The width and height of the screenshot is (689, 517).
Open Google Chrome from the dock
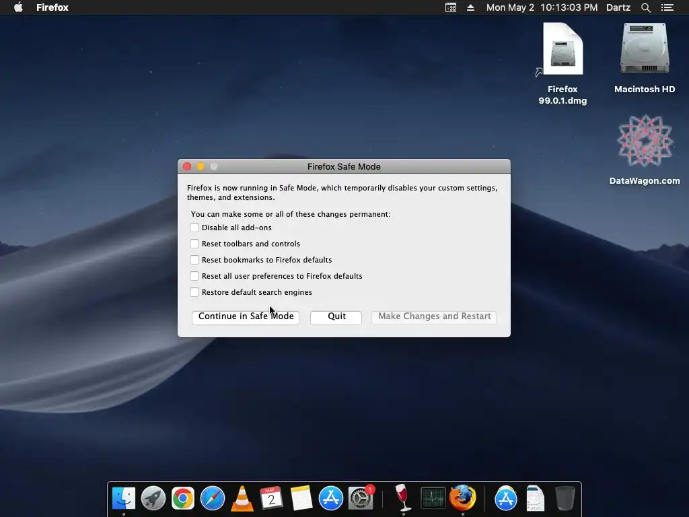click(183, 498)
